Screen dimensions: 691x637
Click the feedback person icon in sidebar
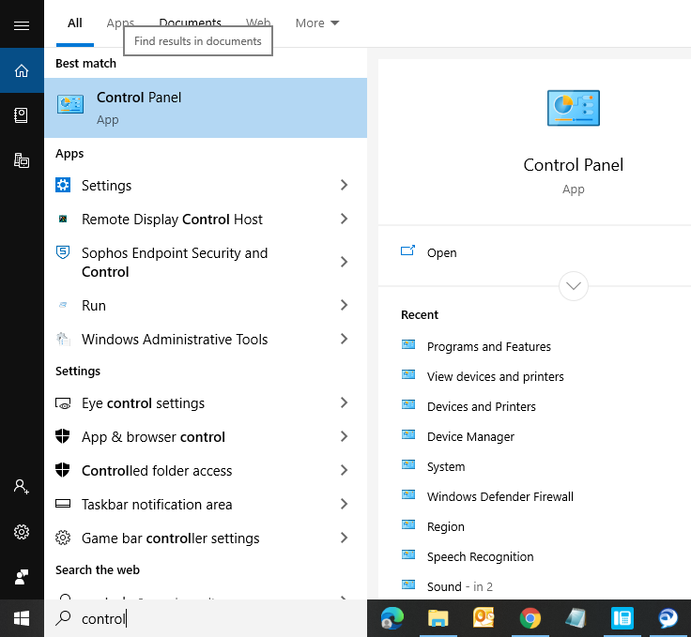[x=22, y=577]
